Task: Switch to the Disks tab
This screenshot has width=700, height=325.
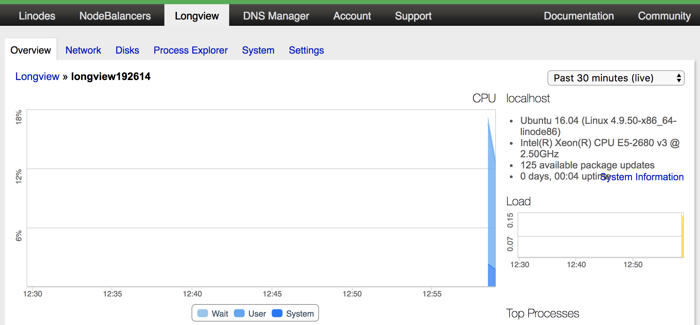Action: click(127, 50)
